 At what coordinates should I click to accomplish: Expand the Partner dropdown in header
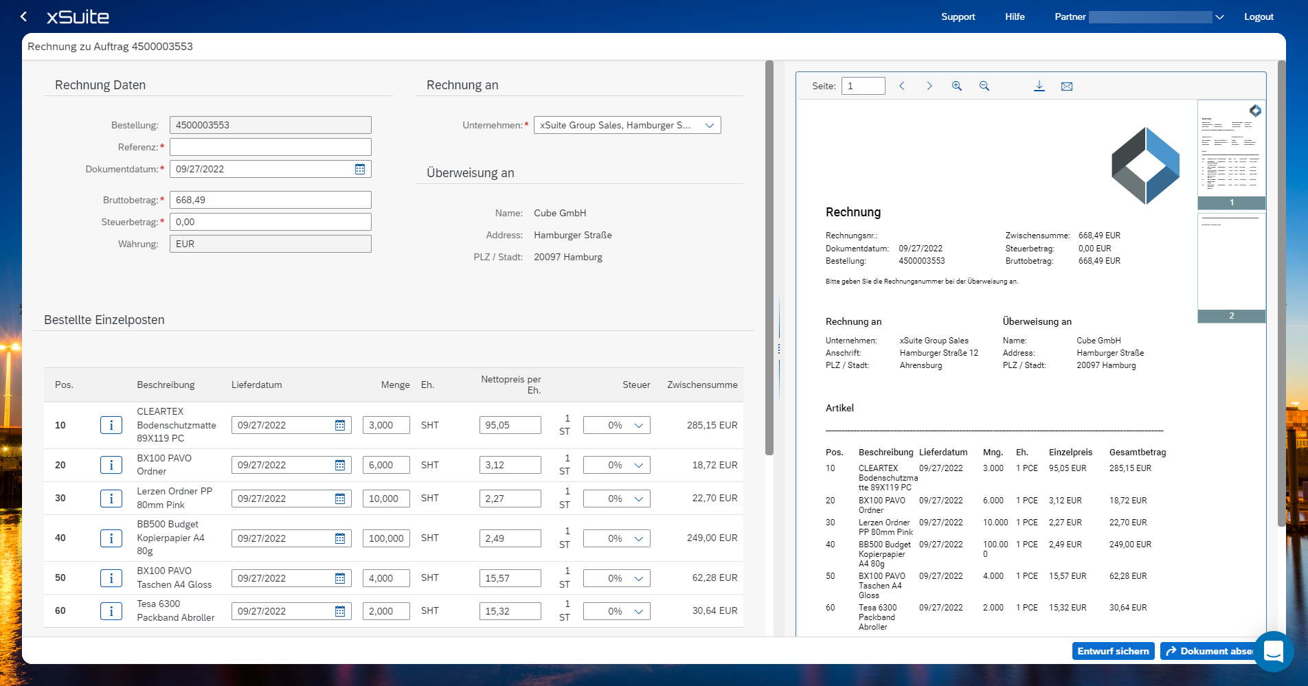click(1219, 17)
